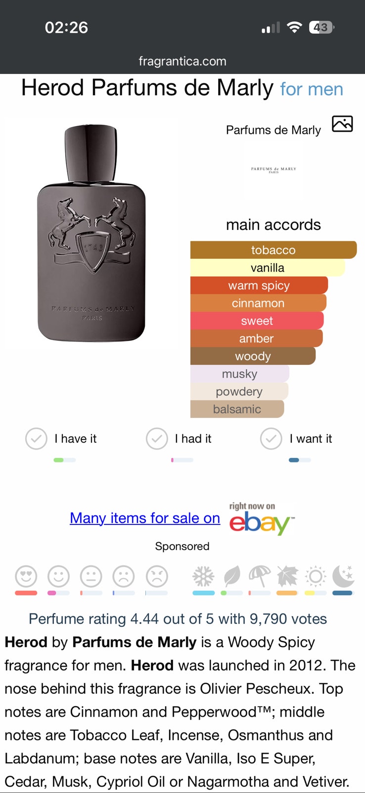Rate perfume with the love heart-eyes face
Image resolution: width=365 pixels, height=793 pixels.
pyautogui.click(x=26, y=576)
